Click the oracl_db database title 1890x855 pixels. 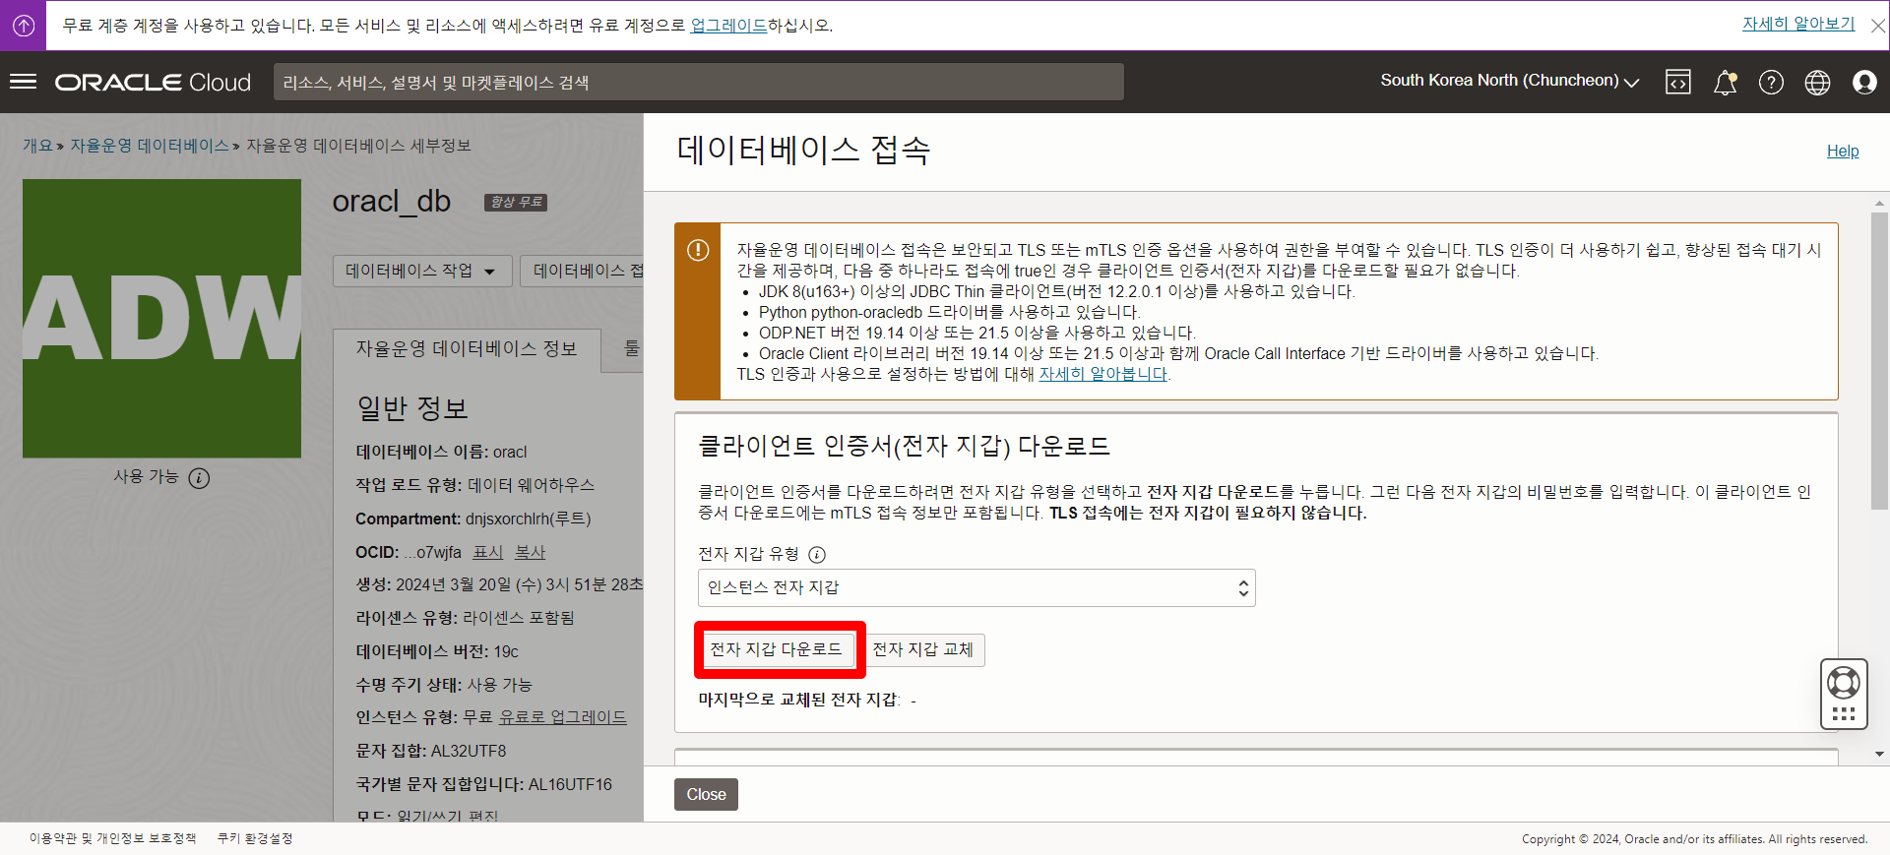[x=392, y=201]
